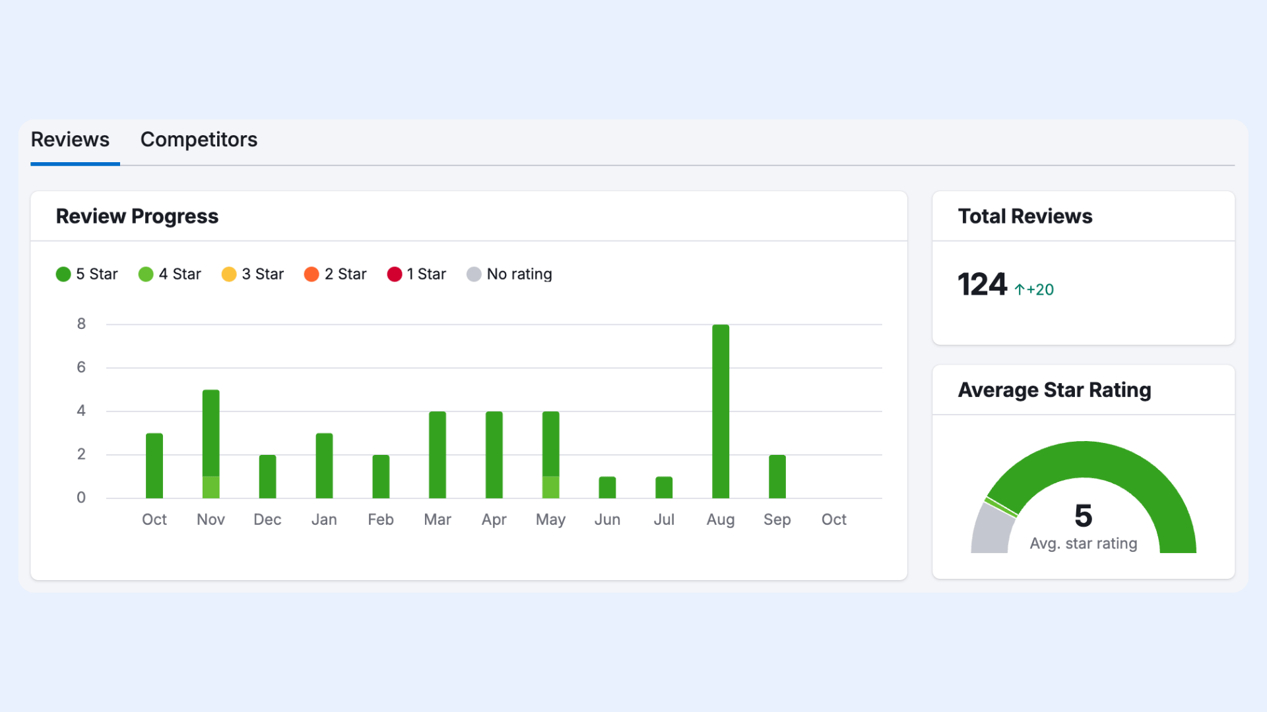
Task: Switch to the Competitors tab
Action: [x=199, y=140]
